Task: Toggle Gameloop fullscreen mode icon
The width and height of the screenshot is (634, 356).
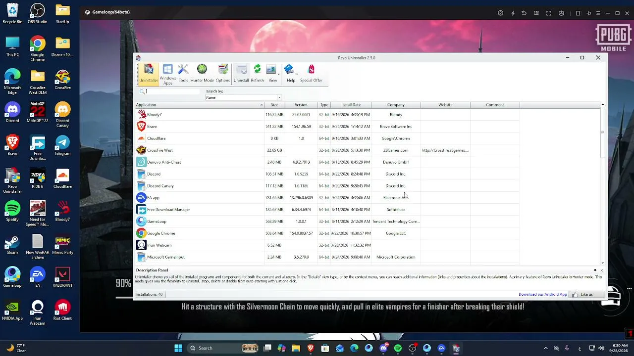Action: coord(549,13)
